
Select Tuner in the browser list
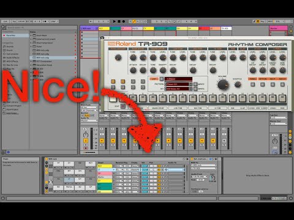[39, 46]
